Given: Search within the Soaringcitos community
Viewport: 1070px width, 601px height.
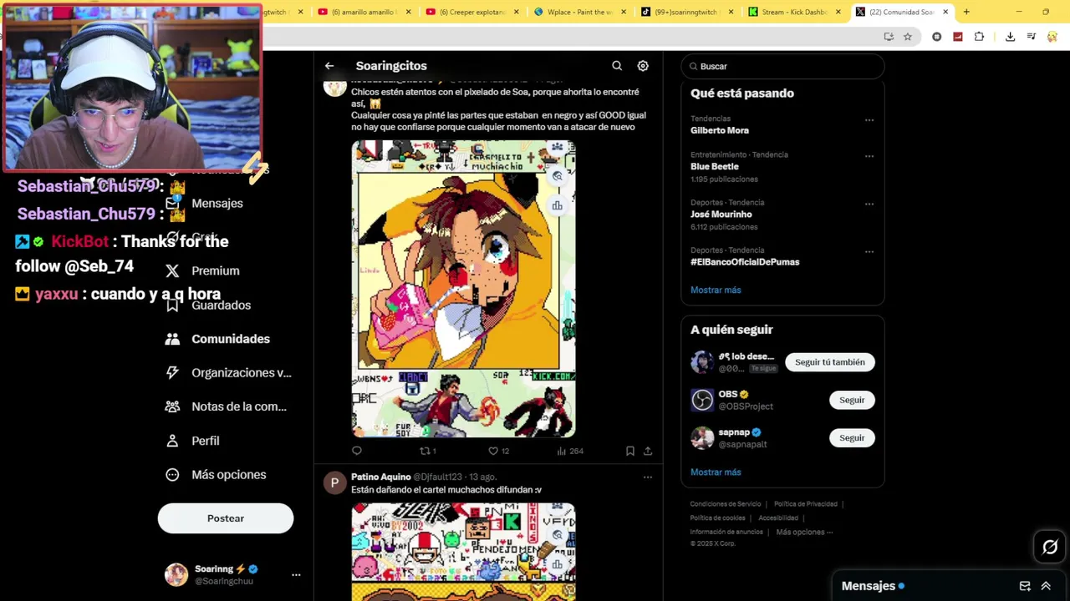Looking at the screenshot, I should click(x=617, y=66).
